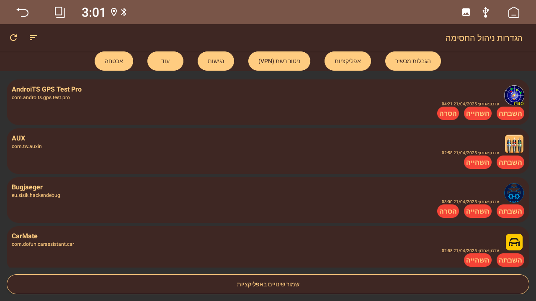Save changes with שמור שינויים באפליקציות

268,284
